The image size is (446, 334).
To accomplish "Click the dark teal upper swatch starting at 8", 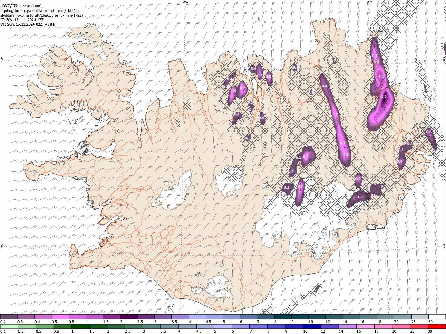I will (x=283, y=317).
